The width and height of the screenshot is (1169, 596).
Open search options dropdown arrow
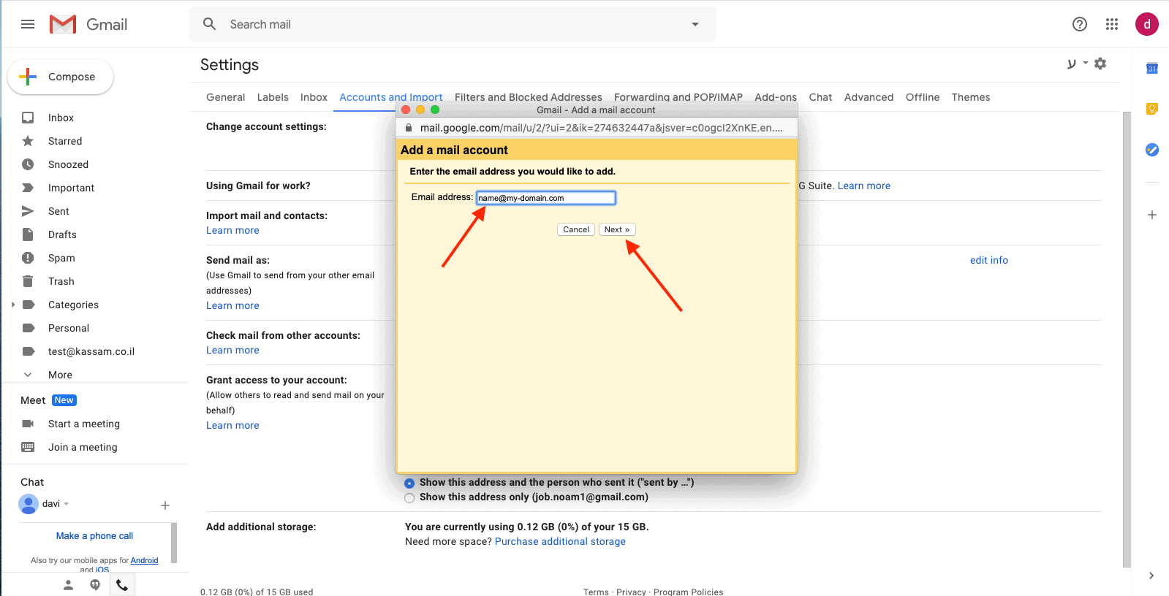point(695,24)
